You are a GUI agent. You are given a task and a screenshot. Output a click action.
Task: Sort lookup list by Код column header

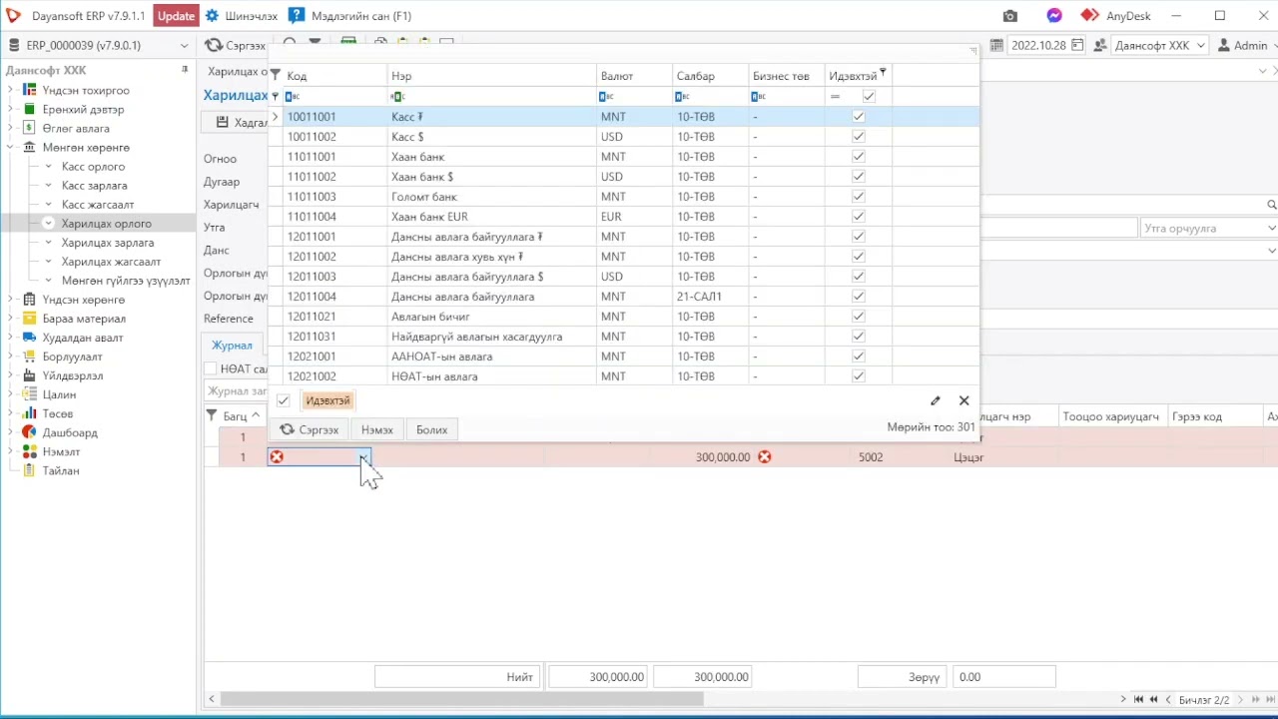pos(334,76)
